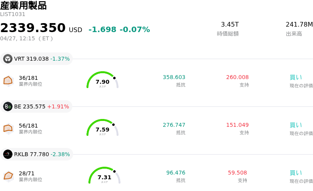Screen dimensions: 313x191
Task: Click the 7.59 score gauge
Action: point(103,128)
